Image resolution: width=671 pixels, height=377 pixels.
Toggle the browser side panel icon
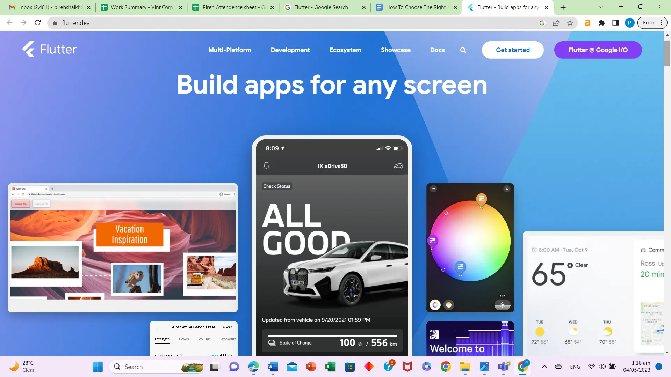(x=615, y=23)
